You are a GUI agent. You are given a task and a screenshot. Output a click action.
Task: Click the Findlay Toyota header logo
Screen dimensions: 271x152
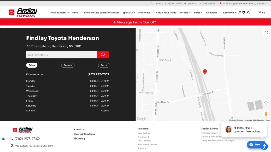(23, 12)
